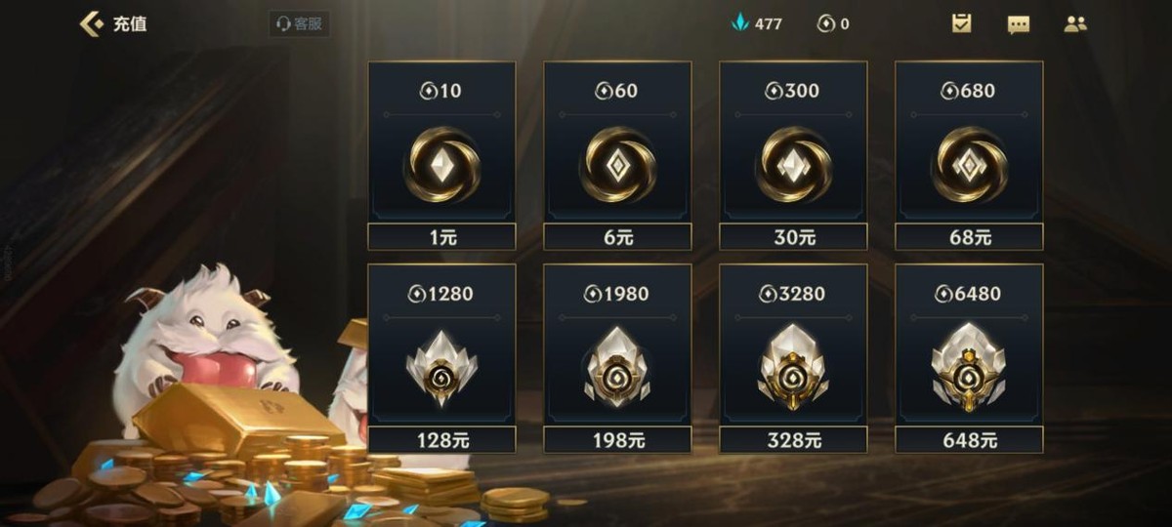Tap the coin currency icon showing 0
The width and height of the screenshot is (1172, 527).
click(x=825, y=23)
